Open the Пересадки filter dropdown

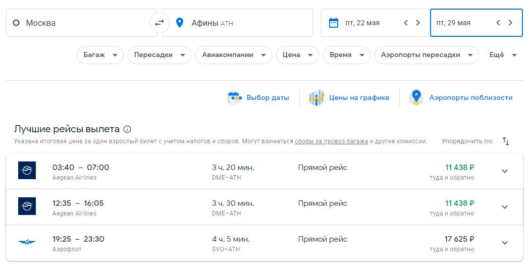click(159, 55)
